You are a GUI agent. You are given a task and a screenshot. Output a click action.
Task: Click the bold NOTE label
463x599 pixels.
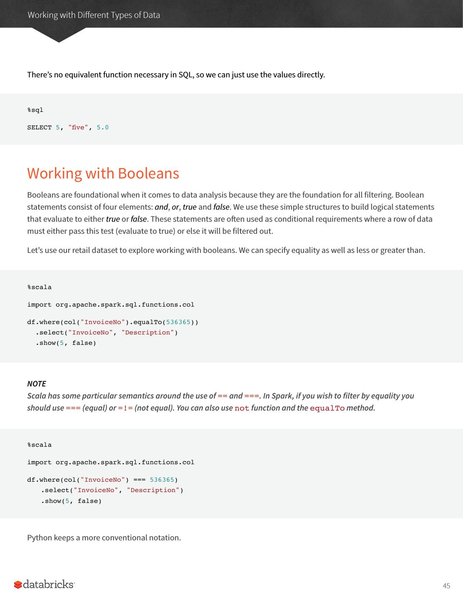(37, 384)
